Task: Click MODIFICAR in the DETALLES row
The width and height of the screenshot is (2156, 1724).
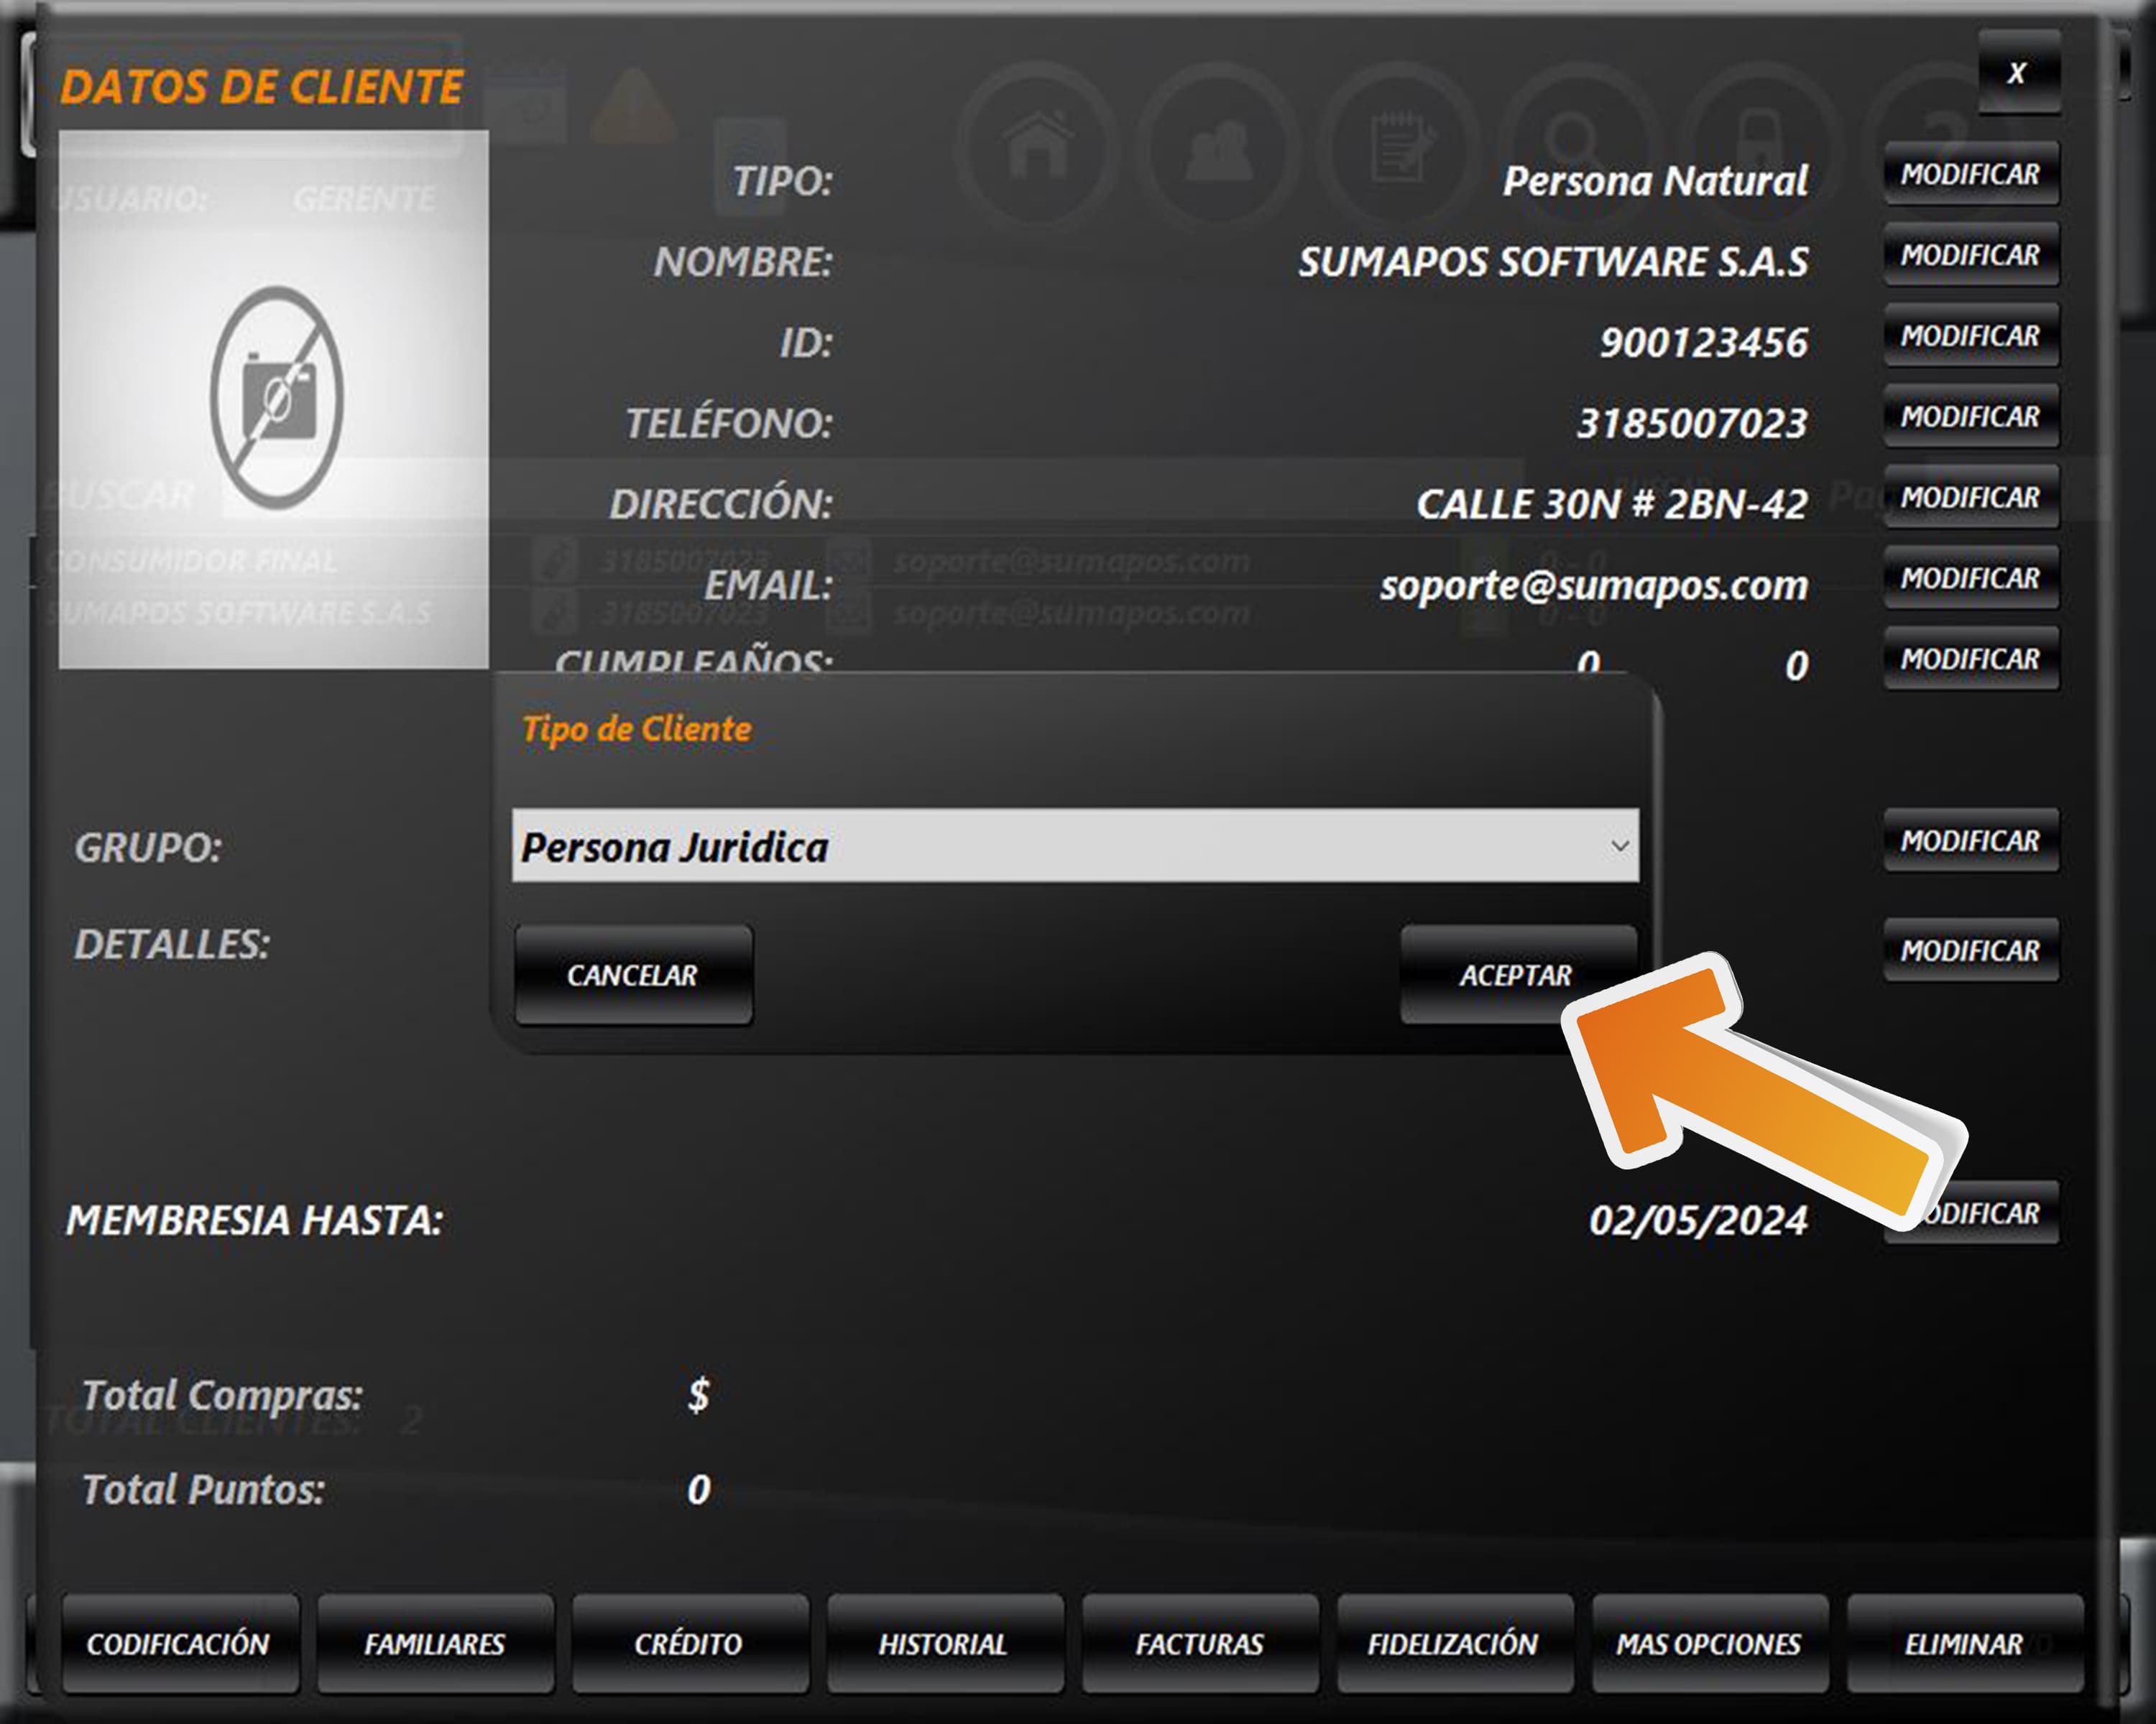Action: [1970, 950]
